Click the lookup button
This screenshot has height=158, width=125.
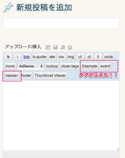(x=52, y=66)
